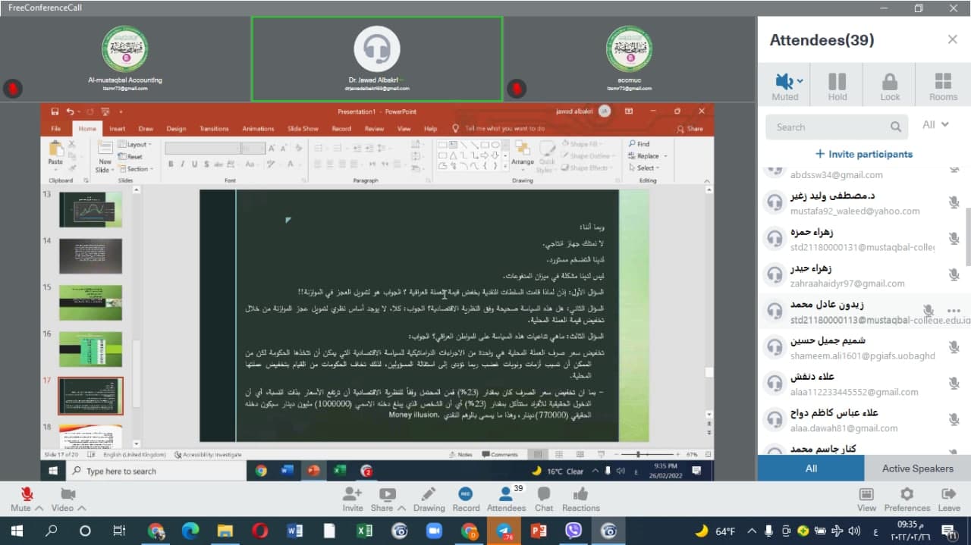
Task: Click the Invite participants link
Action: [864, 154]
